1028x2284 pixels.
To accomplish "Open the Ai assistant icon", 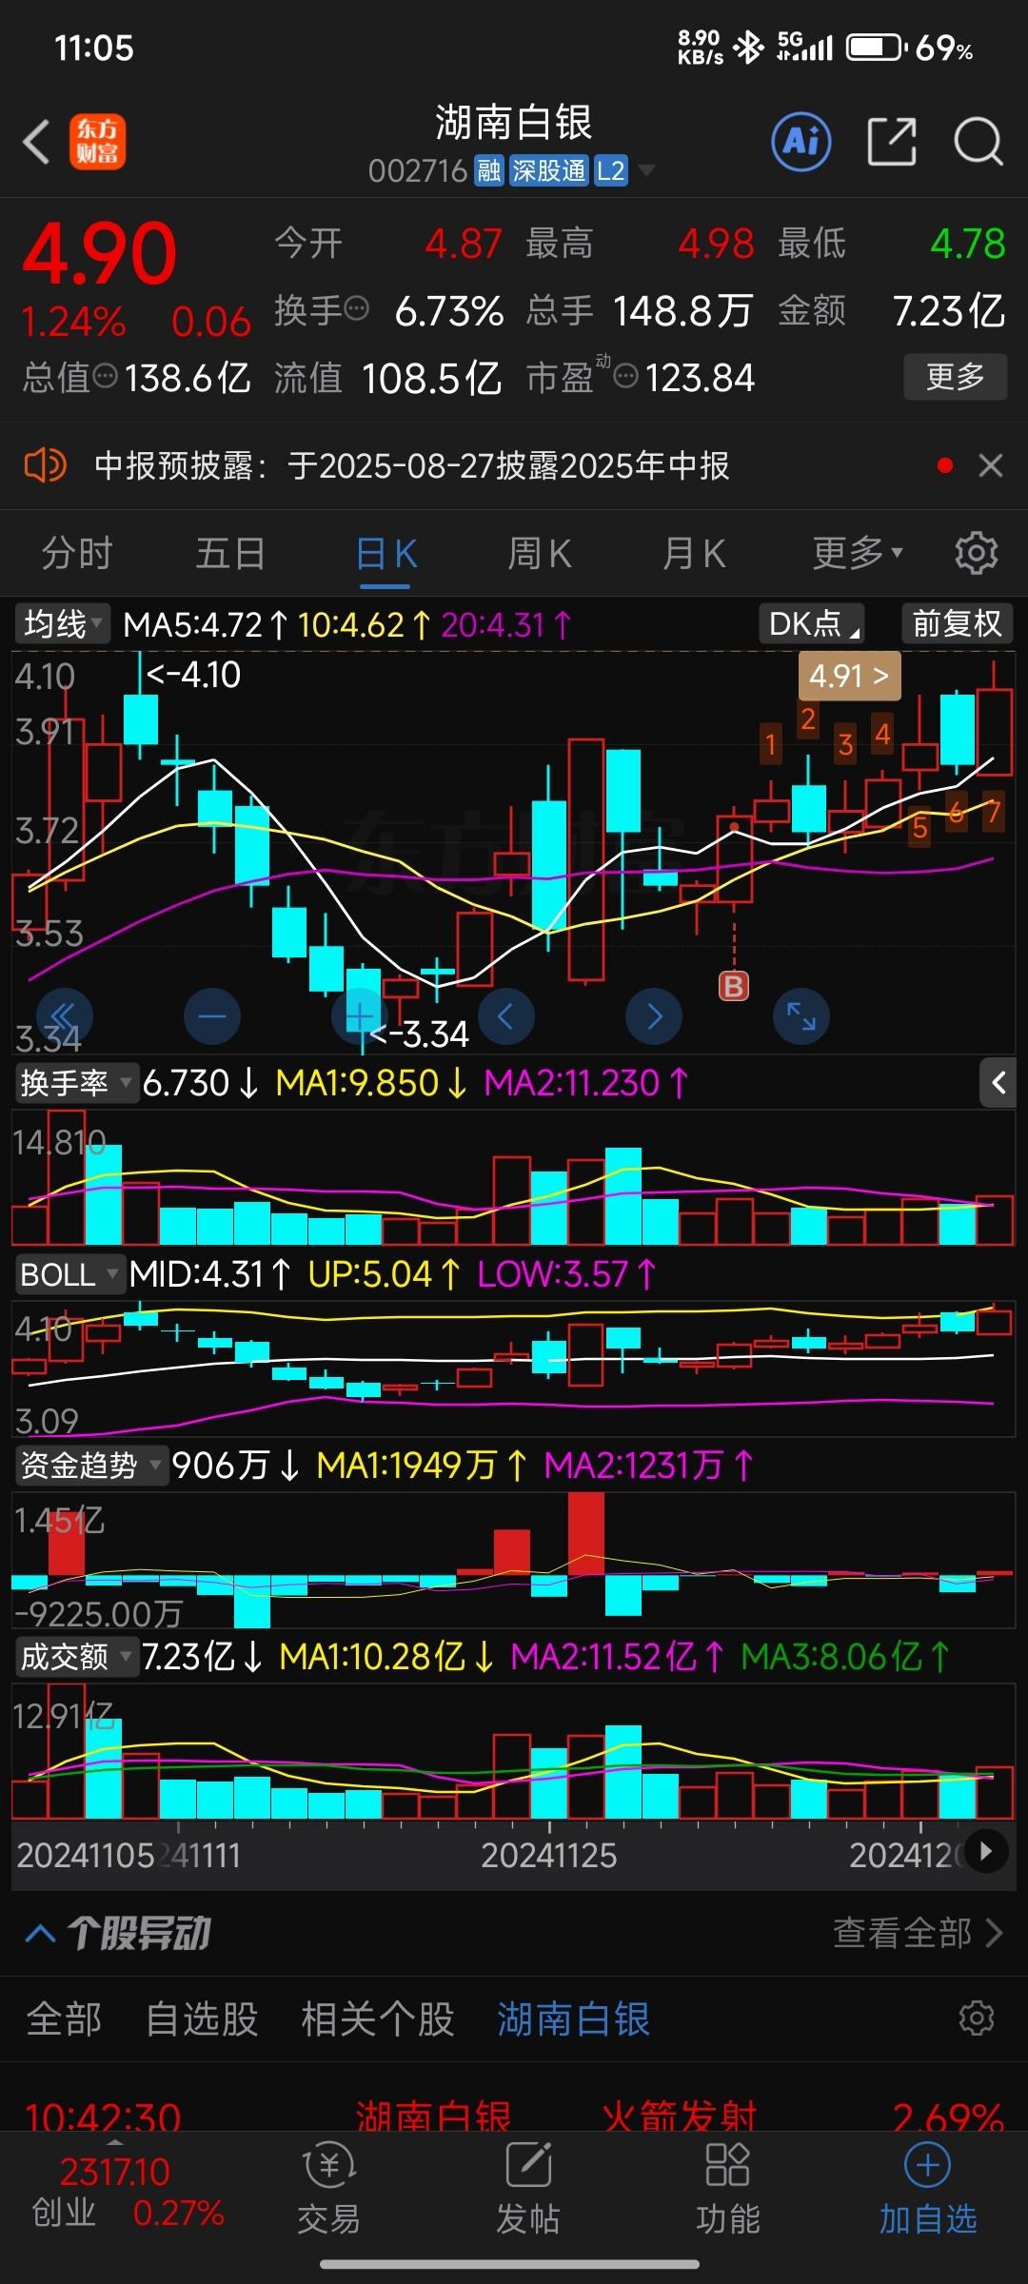I will tap(801, 143).
